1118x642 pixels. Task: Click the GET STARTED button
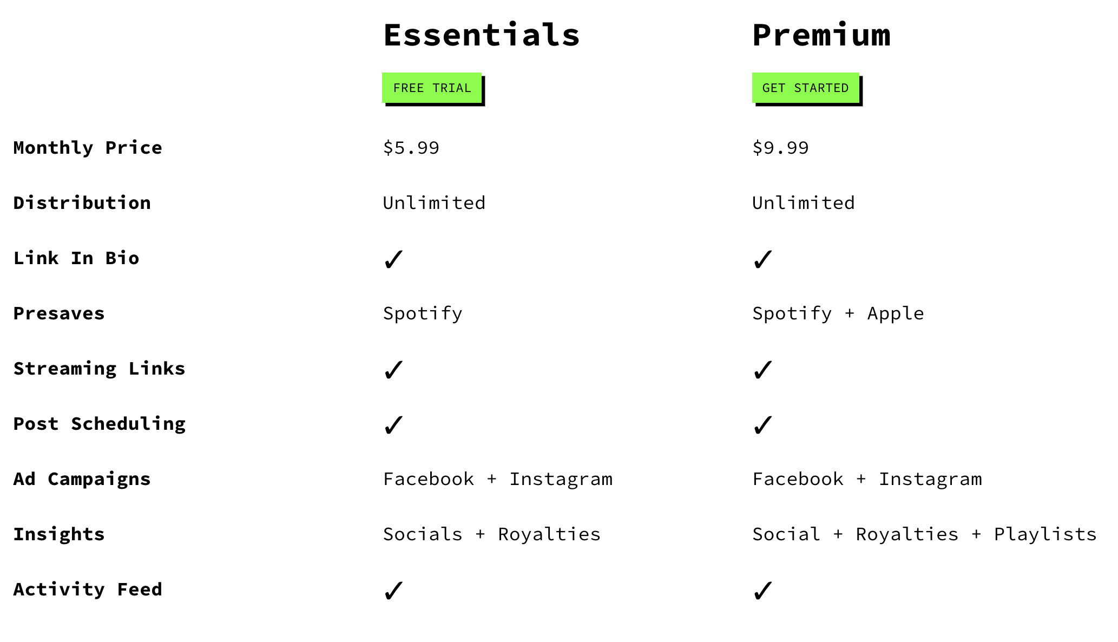805,88
